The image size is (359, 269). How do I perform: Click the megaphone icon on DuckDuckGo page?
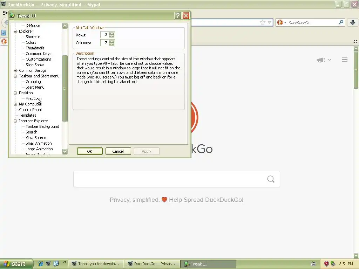tap(321, 60)
